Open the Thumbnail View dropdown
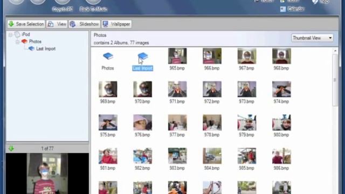 pyautogui.click(x=312, y=38)
